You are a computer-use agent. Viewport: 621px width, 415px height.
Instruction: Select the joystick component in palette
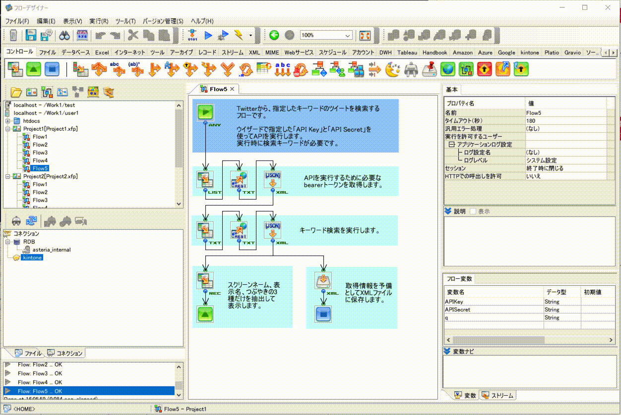pos(430,69)
